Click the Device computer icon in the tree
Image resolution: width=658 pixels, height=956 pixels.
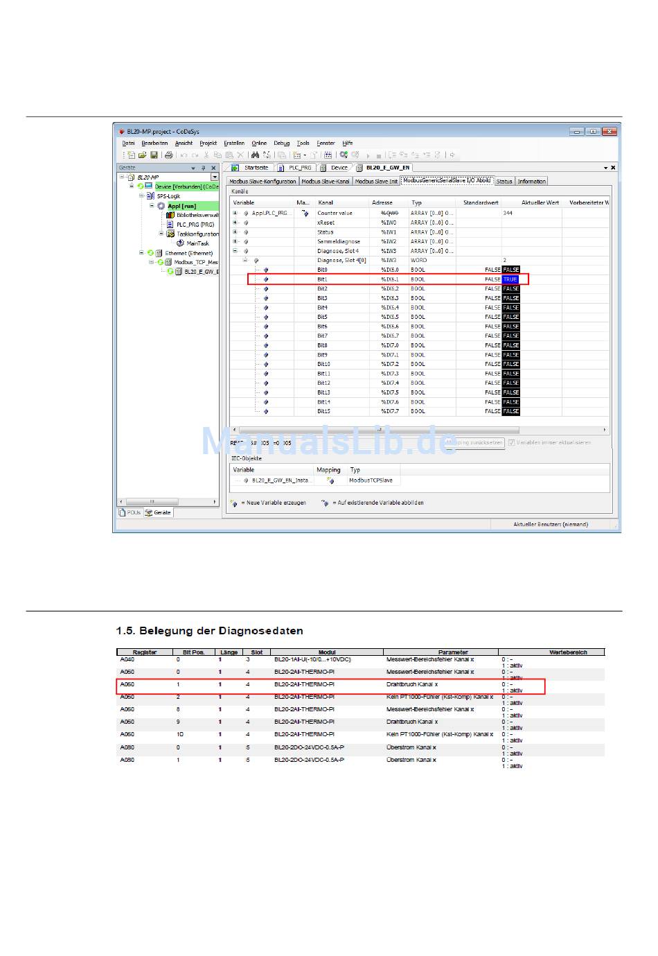(x=149, y=186)
